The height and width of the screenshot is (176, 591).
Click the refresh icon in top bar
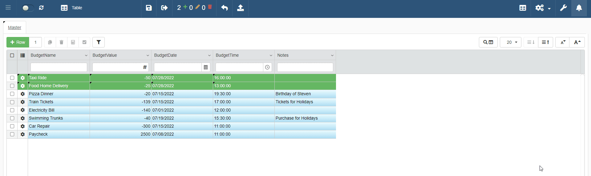tap(41, 8)
